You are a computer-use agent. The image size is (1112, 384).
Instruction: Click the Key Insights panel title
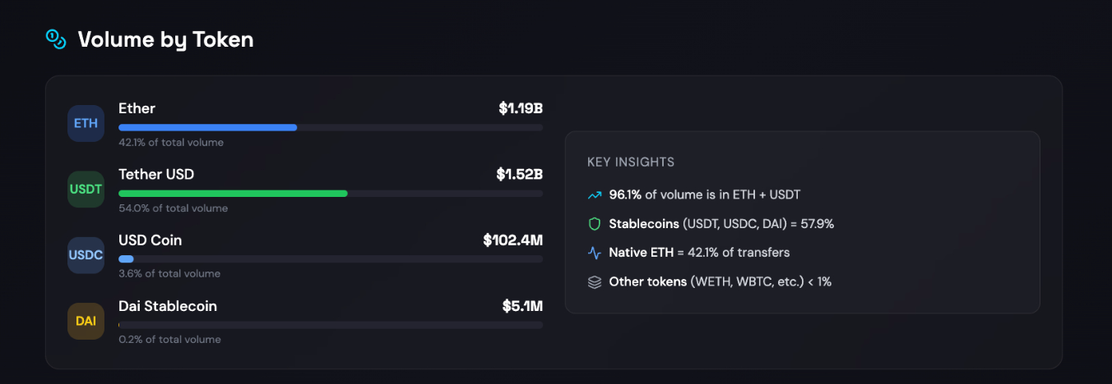(x=630, y=162)
